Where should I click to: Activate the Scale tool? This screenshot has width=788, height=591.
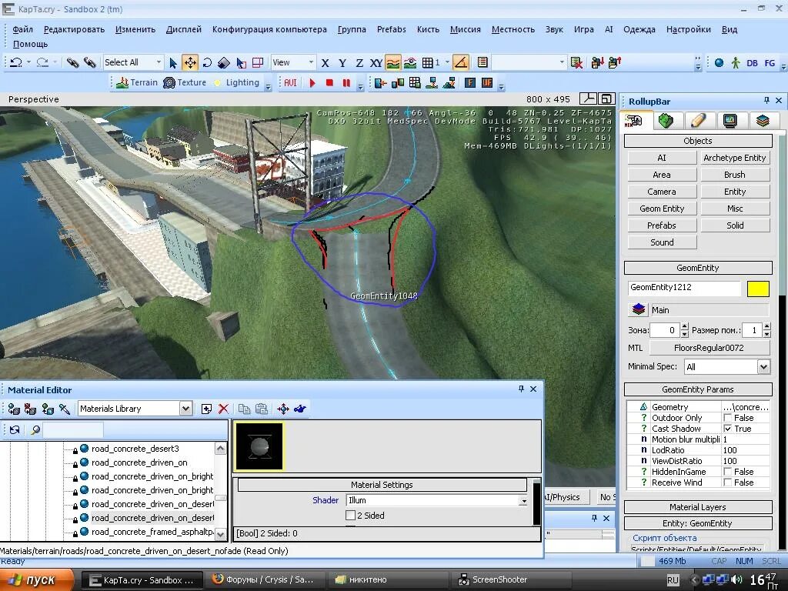224,63
